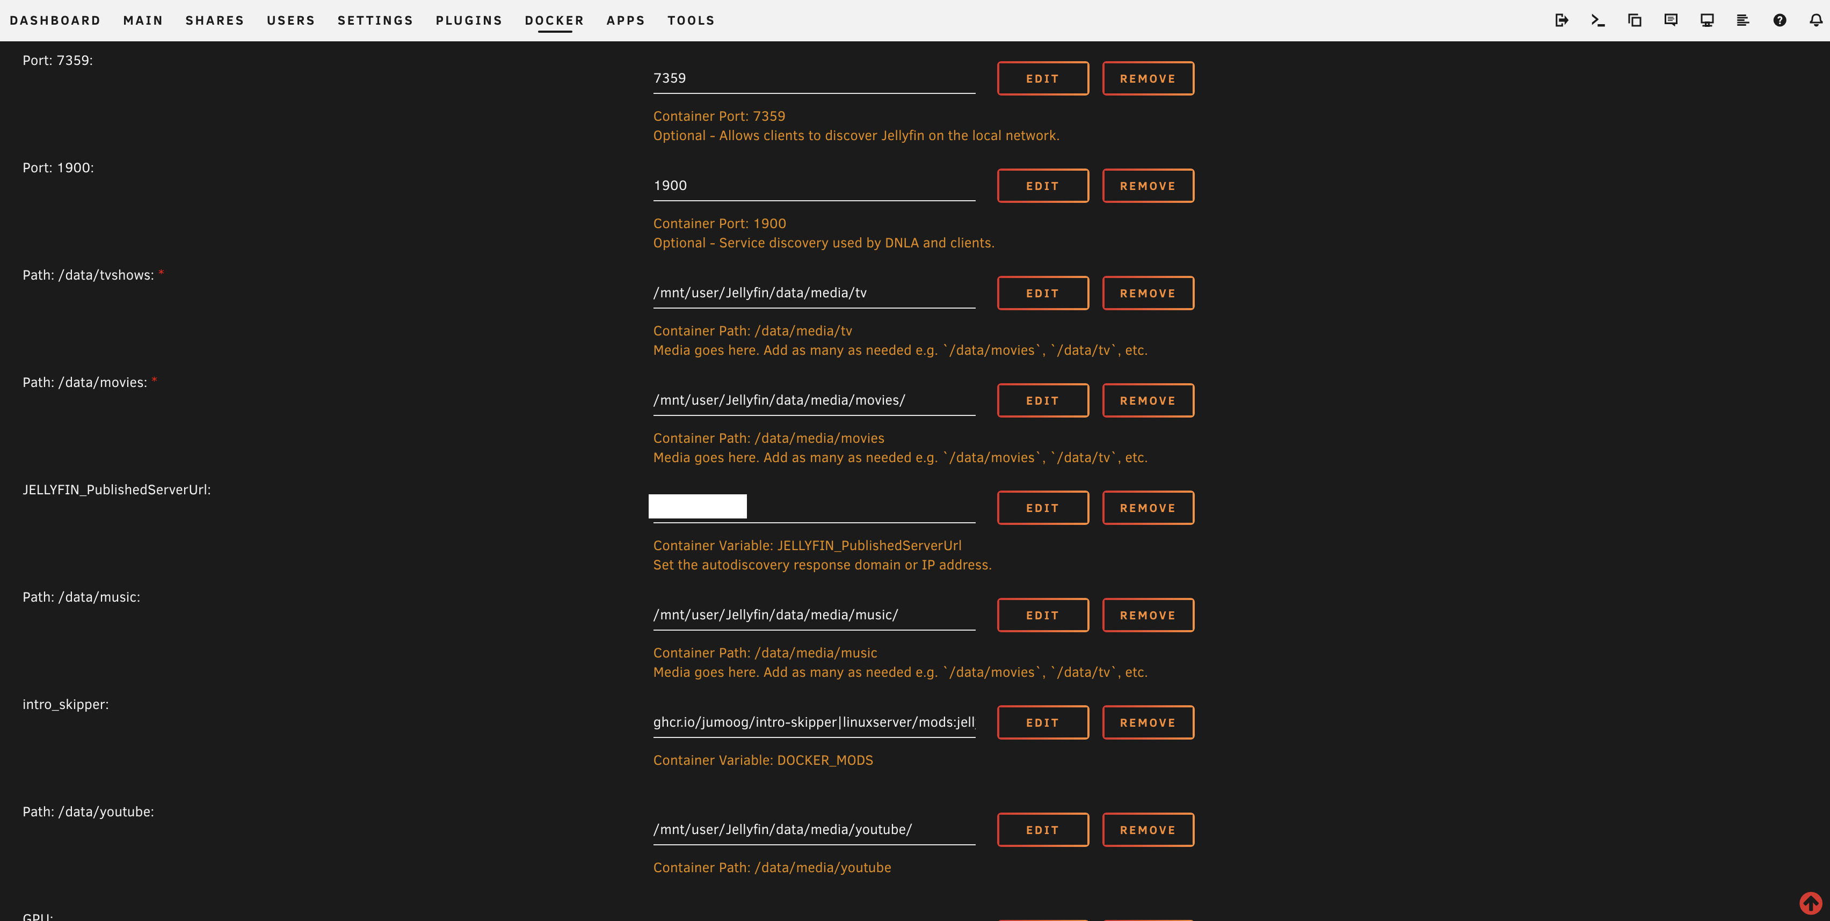Viewport: 1830px width, 921px height.
Task: Click the back-to-top arrow icon
Action: click(x=1810, y=903)
